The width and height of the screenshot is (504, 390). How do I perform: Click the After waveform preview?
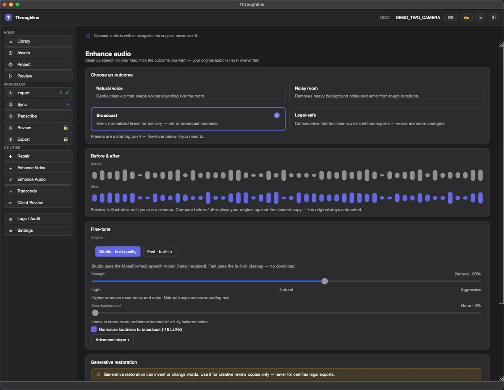coord(287,198)
